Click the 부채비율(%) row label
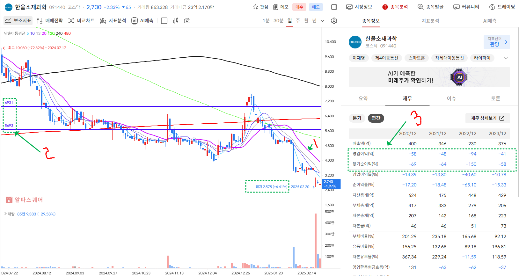Viewport: 519px width, 276px height. pyautogui.click(x=363, y=236)
